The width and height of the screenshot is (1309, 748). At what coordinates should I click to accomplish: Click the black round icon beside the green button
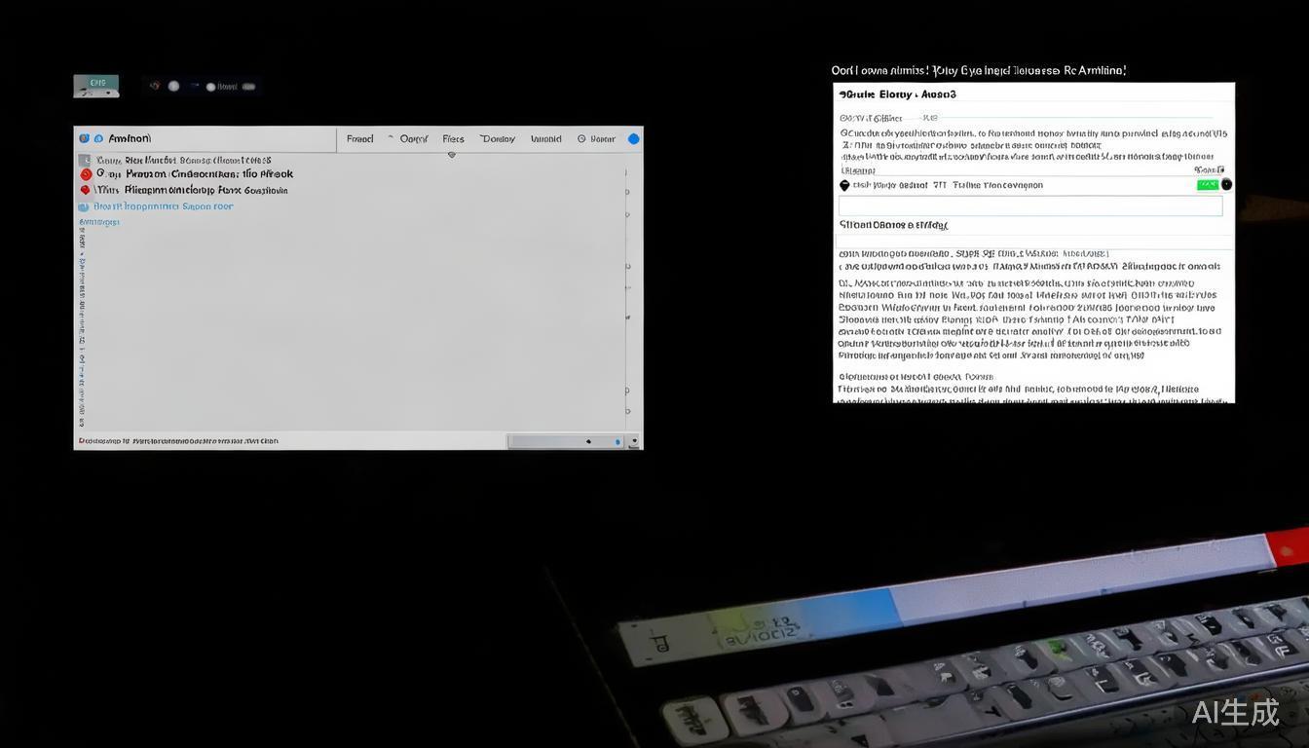point(1226,184)
